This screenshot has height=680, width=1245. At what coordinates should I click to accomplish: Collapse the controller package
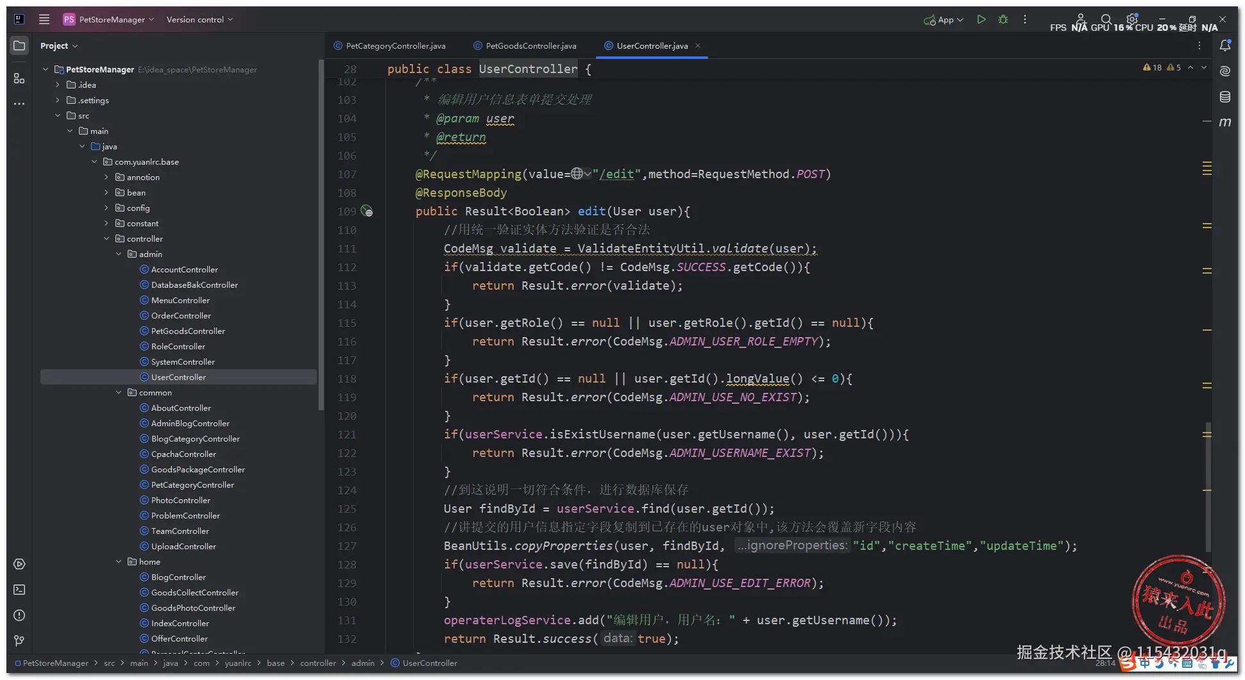tap(106, 238)
